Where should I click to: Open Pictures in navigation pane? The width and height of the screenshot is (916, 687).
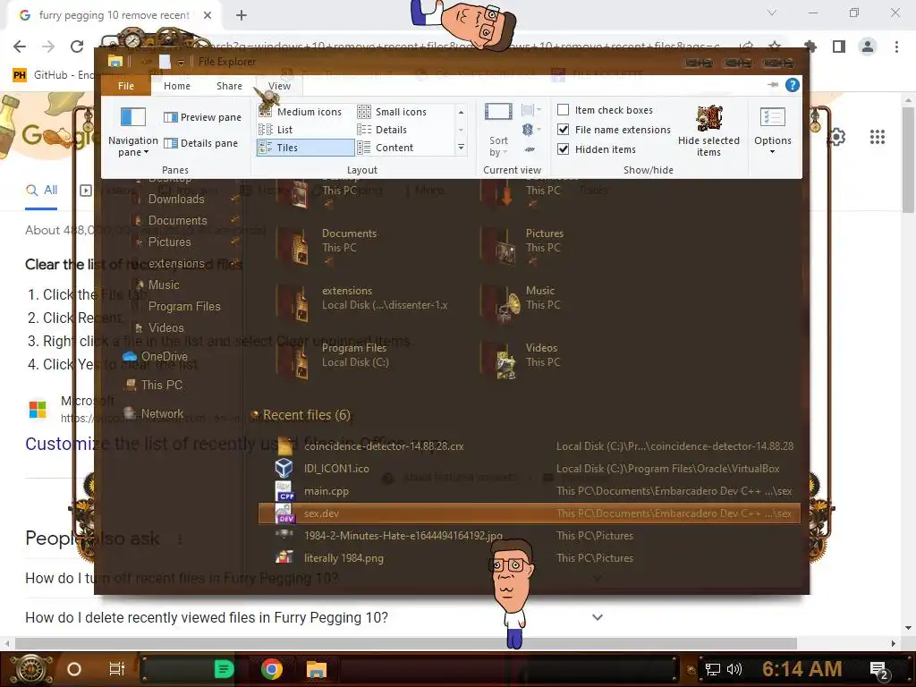169,242
